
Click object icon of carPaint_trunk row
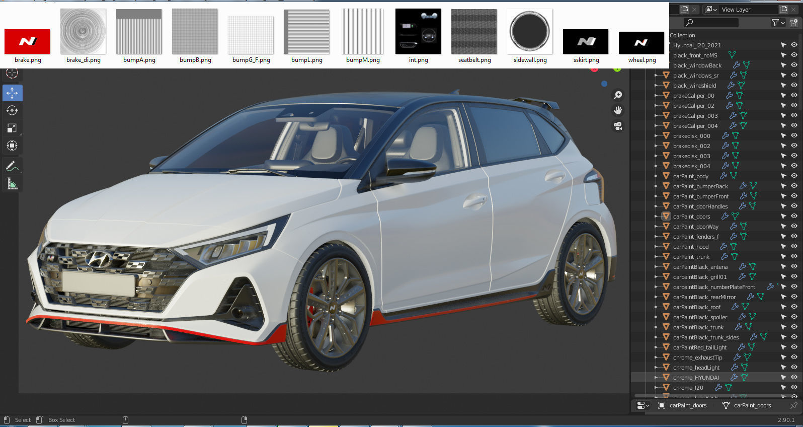coord(666,256)
